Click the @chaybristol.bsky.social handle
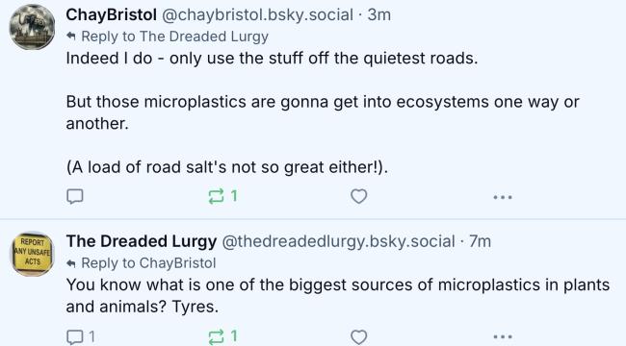626x346 pixels. 257,15
